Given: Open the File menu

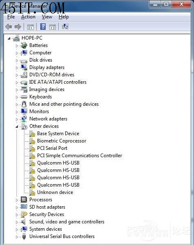Looking at the screenshot, I should [x=11, y=17].
